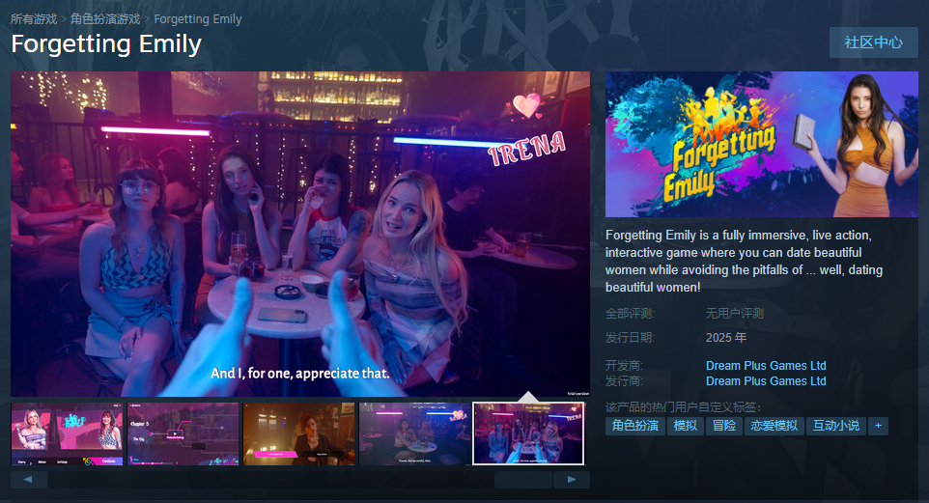Open publisher Dream Plus Games Ltd link
The height and width of the screenshot is (503, 929).
click(x=766, y=381)
